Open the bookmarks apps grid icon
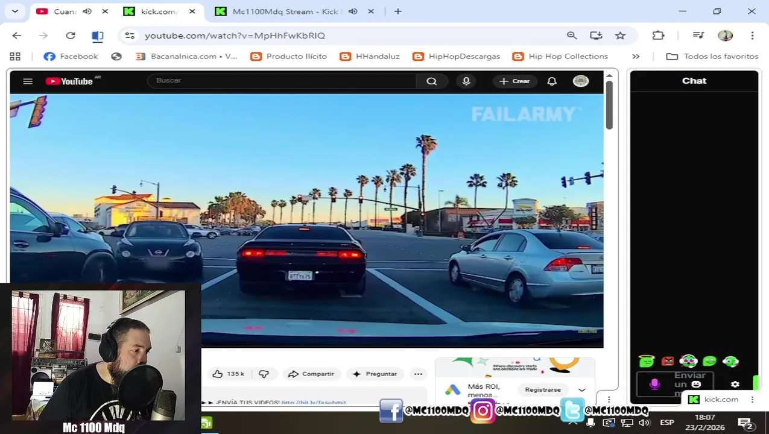 pos(15,56)
